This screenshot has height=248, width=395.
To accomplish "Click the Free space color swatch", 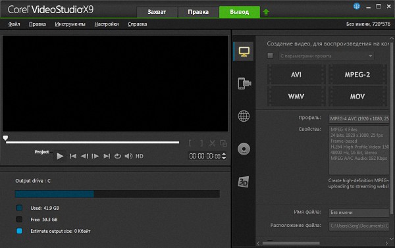I will pyautogui.click(x=19, y=219).
